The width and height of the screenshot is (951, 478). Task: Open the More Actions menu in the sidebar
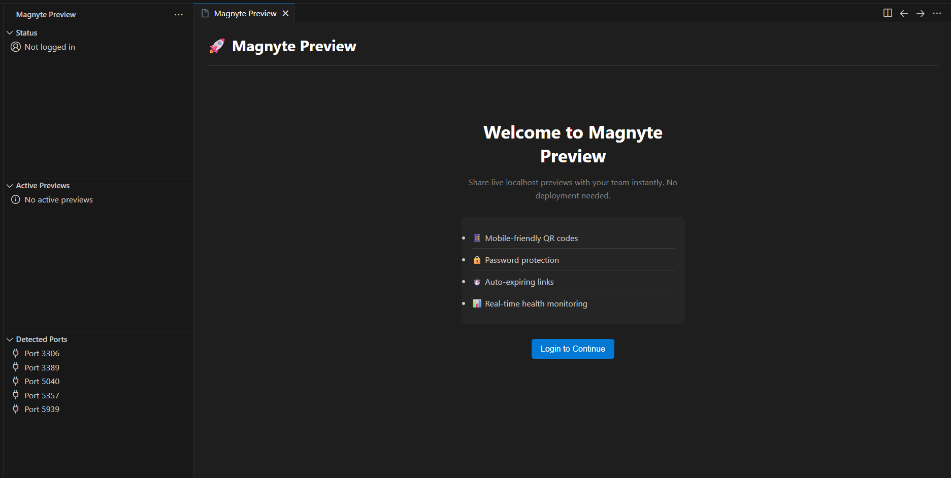point(179,15)
